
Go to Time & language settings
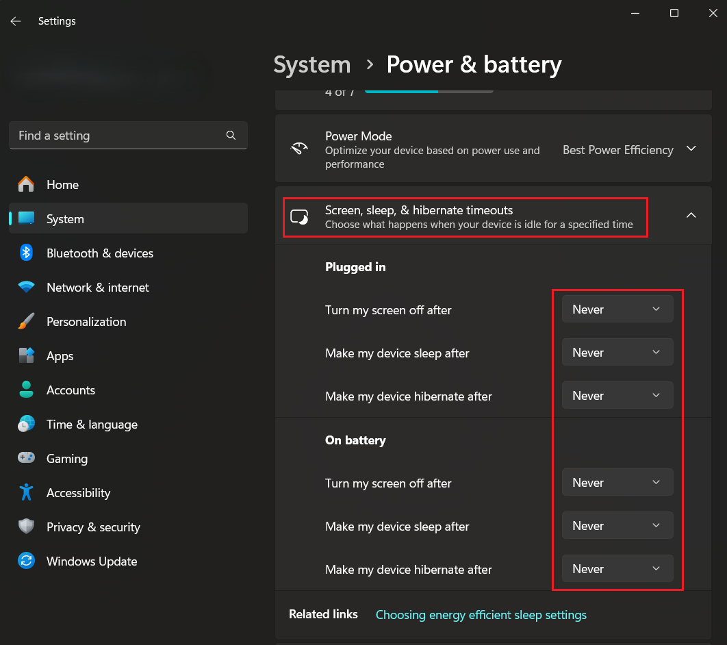pos(92,425)
